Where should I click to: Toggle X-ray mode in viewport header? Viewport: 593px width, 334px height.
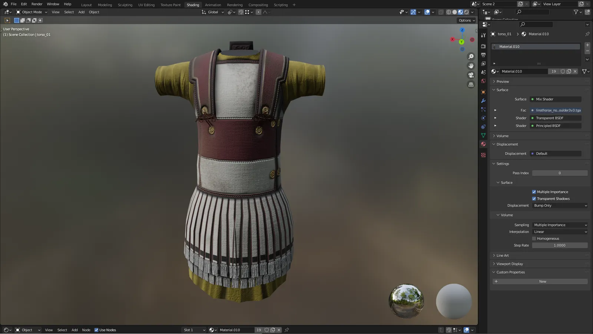pos(441,12)
